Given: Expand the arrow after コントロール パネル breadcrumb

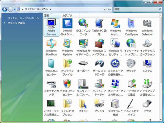Looking at the screenshot, I should [51, 9].
